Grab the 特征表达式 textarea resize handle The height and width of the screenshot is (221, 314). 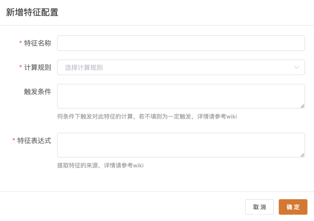(x=302, y=155)
